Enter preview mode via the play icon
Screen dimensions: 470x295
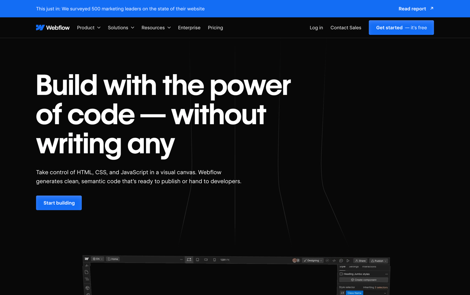coord(347,260)
